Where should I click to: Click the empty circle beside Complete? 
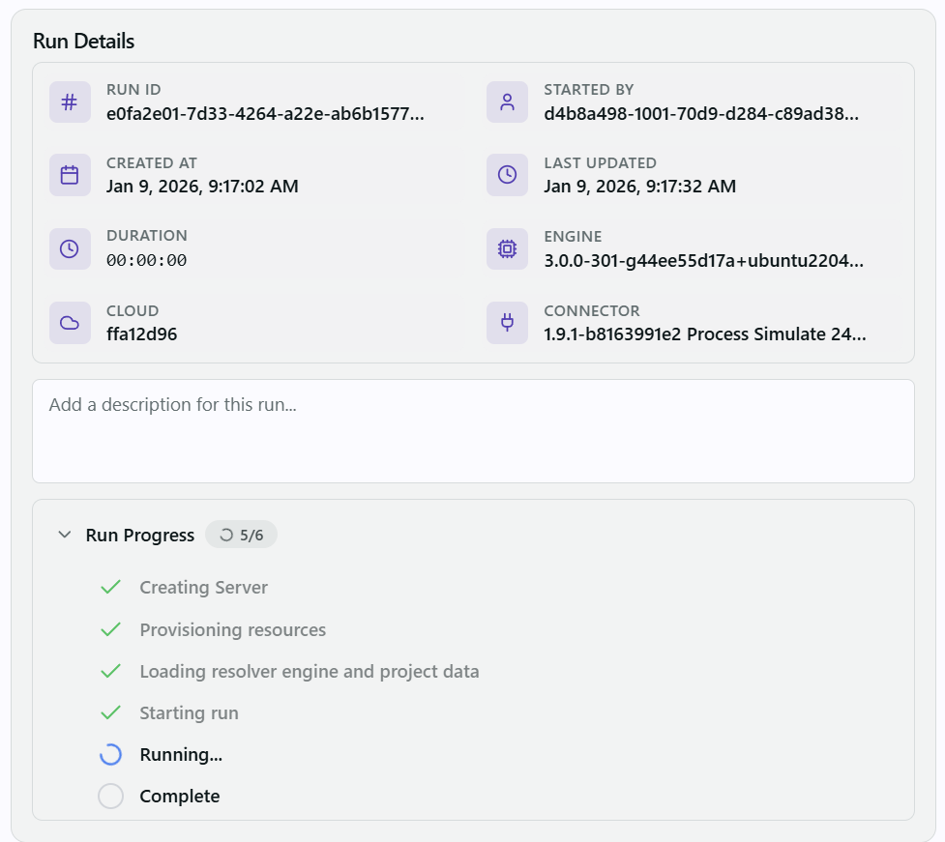tap(111, 797)
